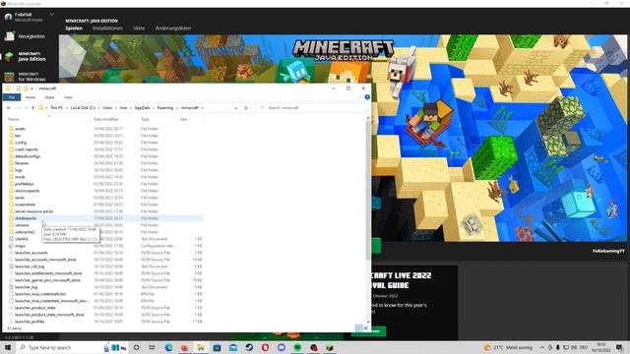630x354 pixels.
Task: Open File menu in Explorer ribbon
Action: [12, 97]
